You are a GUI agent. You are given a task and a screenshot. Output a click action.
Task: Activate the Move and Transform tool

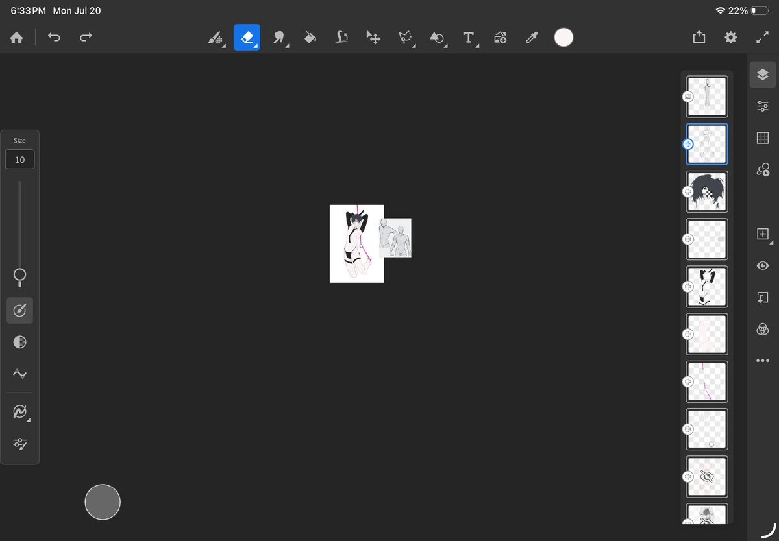(373, 38)
